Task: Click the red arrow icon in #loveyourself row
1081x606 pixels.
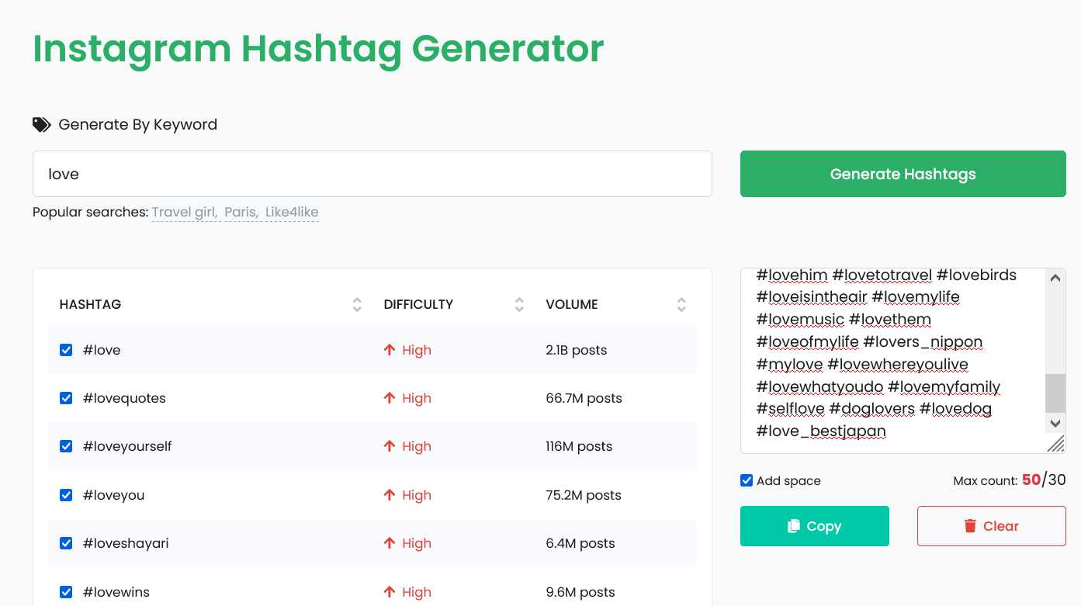Action: [x=390, y=446]
